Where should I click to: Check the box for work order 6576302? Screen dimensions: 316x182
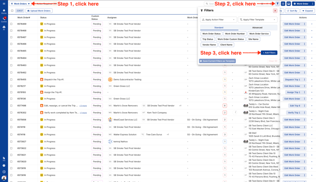11,113
